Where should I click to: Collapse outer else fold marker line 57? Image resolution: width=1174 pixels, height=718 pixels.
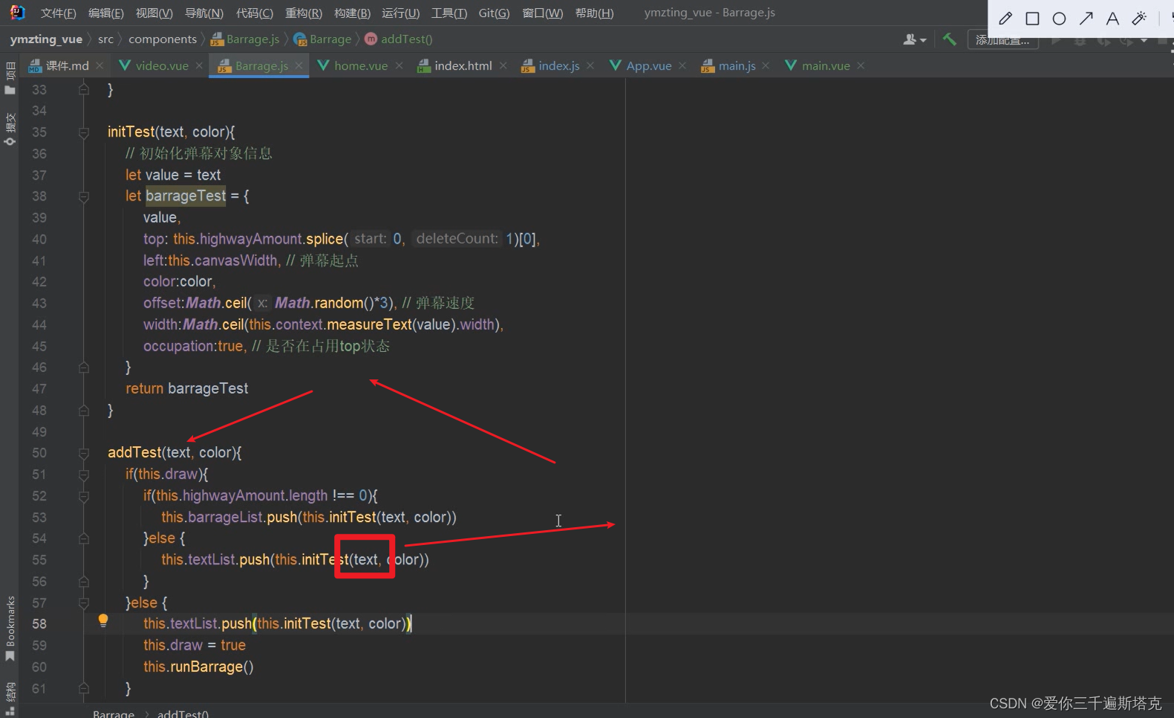(84, 603)
